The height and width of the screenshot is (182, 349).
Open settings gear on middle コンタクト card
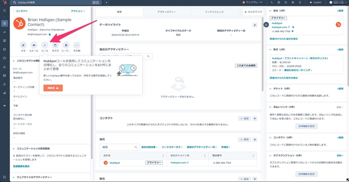point(255,118)
